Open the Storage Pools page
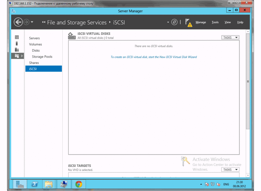Image resolution: width=261 pixels, height=191 pixels. coord(42,57)
